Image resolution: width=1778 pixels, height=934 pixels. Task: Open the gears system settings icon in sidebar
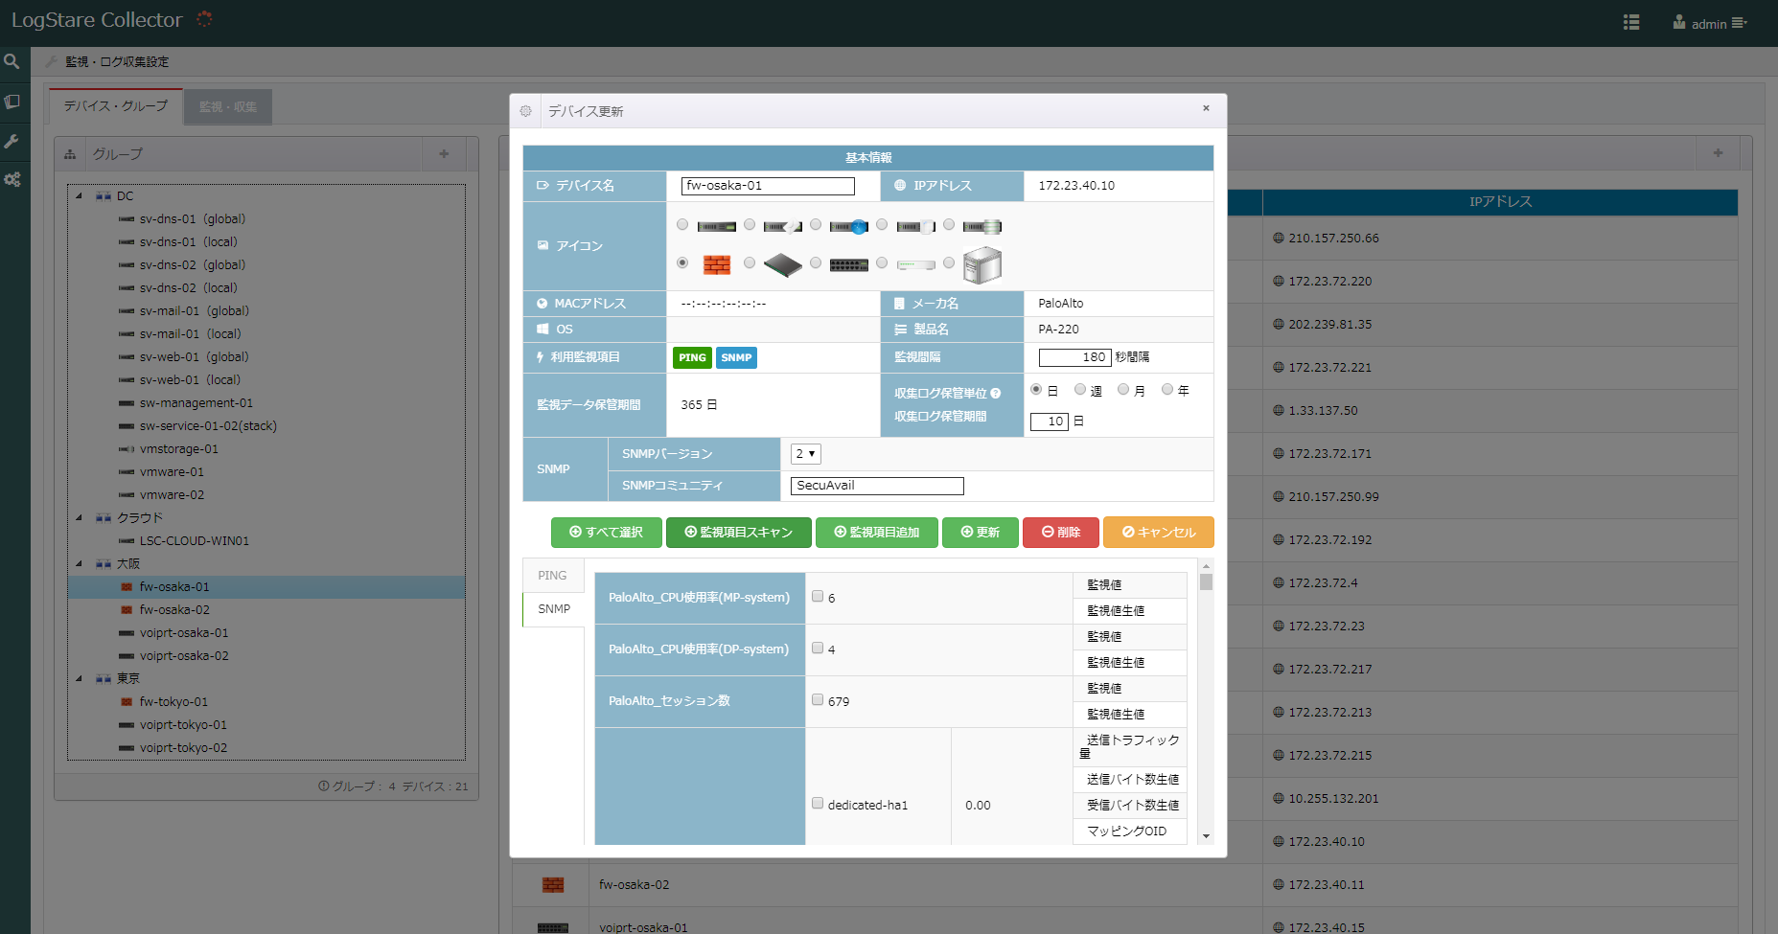tap(12, 179)
